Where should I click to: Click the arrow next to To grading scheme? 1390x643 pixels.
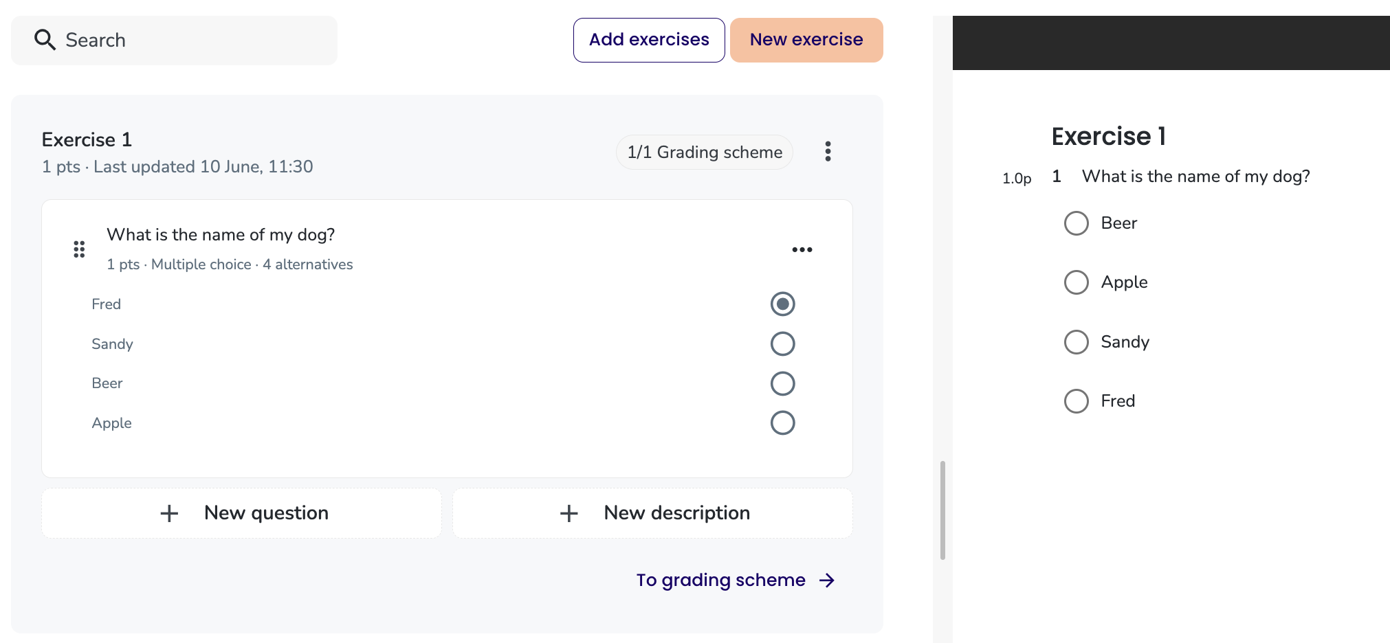(x=827, y=580)
